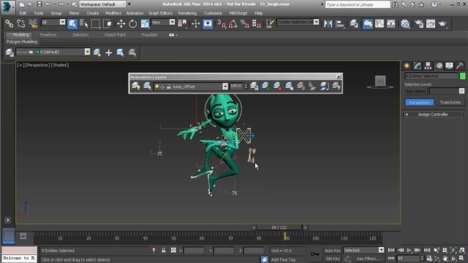Image resolution: width=468 pixels, height=263 pixels.
Task: Open the Material Editor icon
Action: coord(405,23)
